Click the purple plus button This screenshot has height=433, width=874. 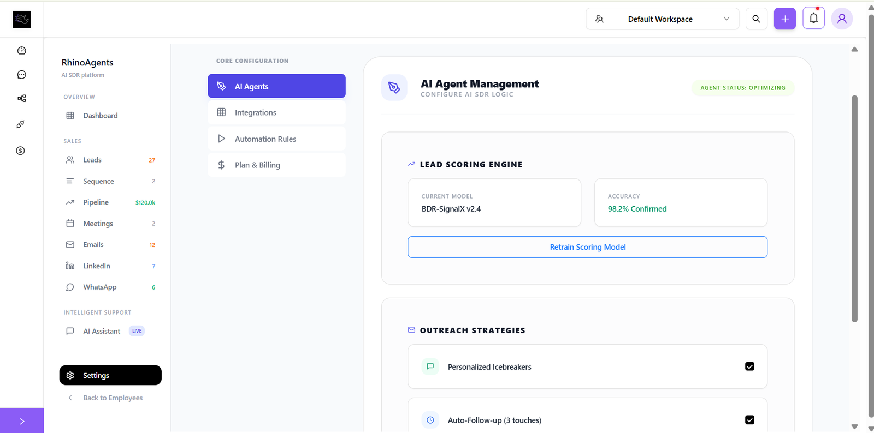pos(785,19)
